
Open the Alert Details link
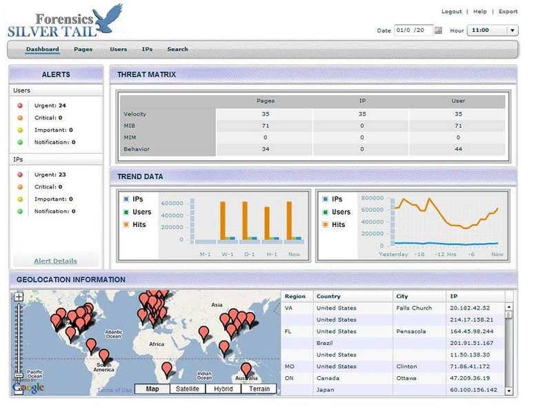click(55, 261)
